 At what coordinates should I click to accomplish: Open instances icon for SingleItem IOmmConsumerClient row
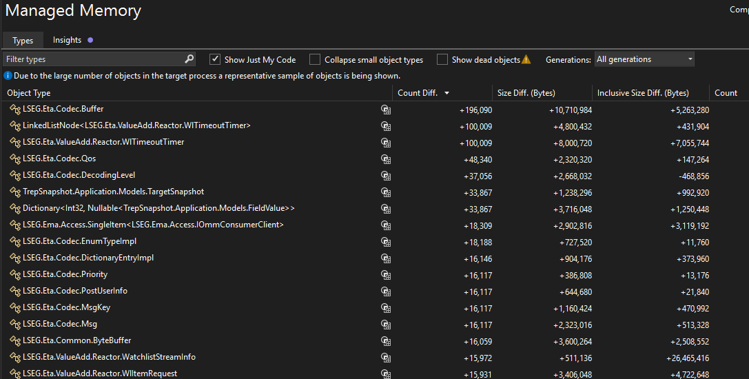tap(386, 225)
